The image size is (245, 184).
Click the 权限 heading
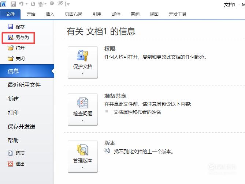pyautogui.click(x=110, y=49)
